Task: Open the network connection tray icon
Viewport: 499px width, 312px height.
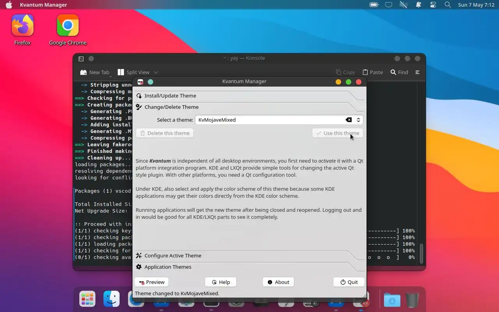Action: pyautogui.click(x=389, y=5)
